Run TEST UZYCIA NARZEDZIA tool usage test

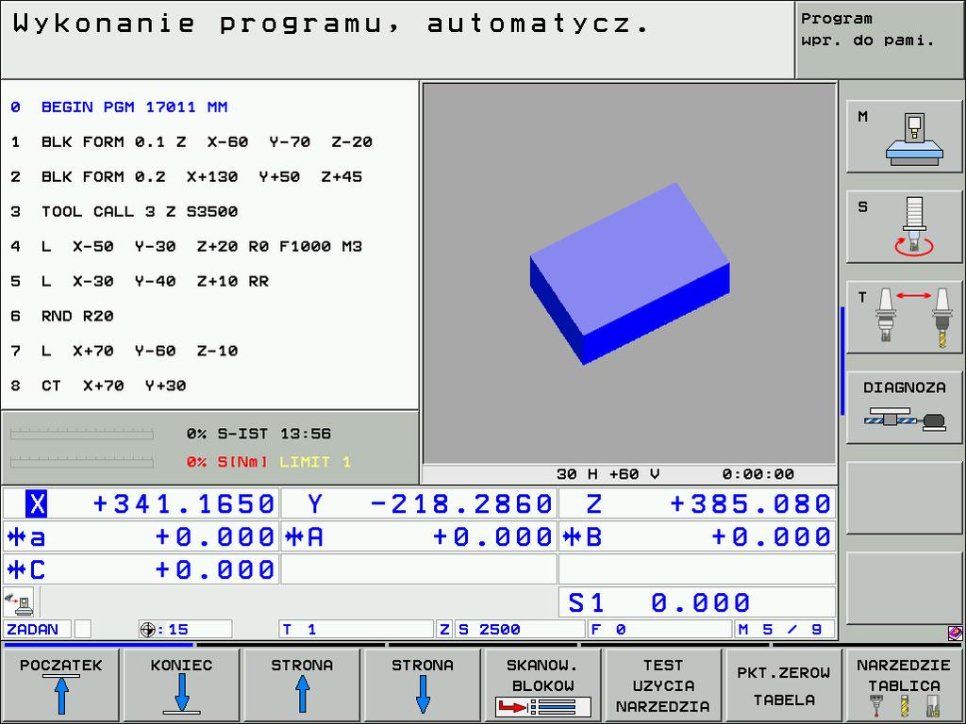[663, 685]
